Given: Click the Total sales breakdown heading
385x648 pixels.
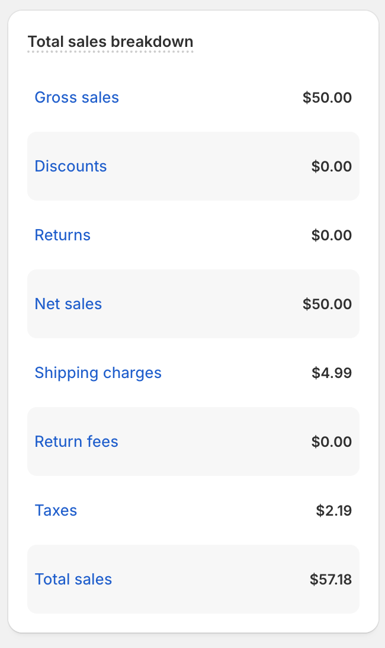Looking at the screenshot, I should coord(110,42).
